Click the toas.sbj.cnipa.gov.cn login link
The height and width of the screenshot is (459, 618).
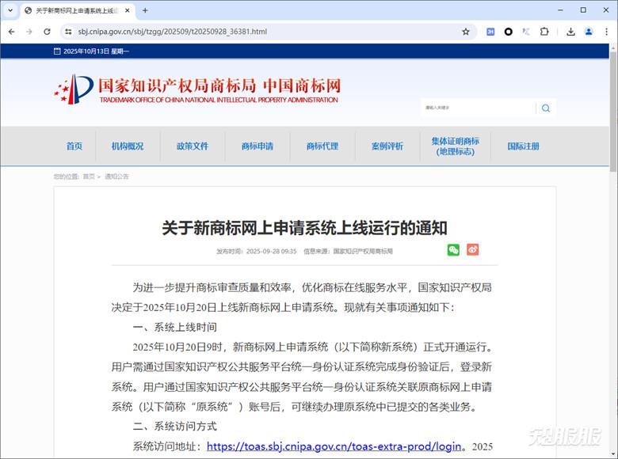pos(334,446)
